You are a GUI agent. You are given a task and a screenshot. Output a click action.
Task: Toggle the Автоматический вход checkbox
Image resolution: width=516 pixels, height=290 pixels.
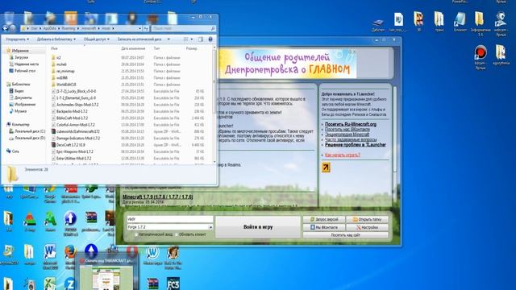coord(136,234)
